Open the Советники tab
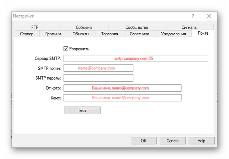229x159 pixels. (140, 34)
